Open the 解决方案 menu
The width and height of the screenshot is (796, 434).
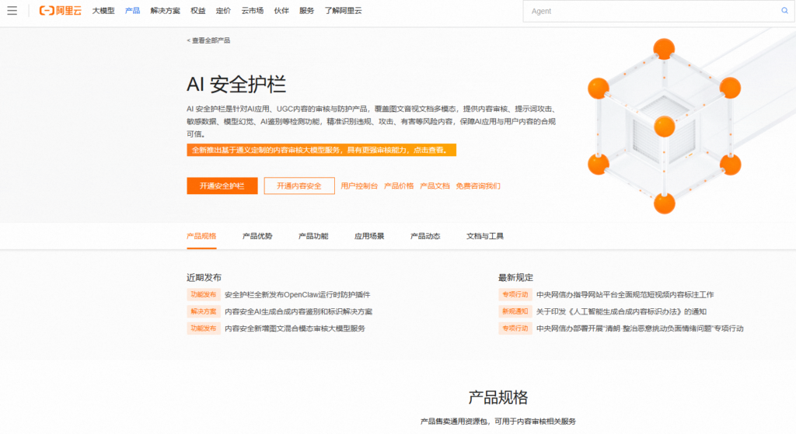(165, 11)
